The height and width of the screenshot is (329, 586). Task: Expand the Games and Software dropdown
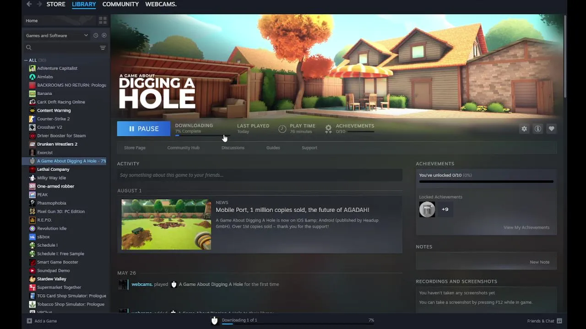click(57, 35)
